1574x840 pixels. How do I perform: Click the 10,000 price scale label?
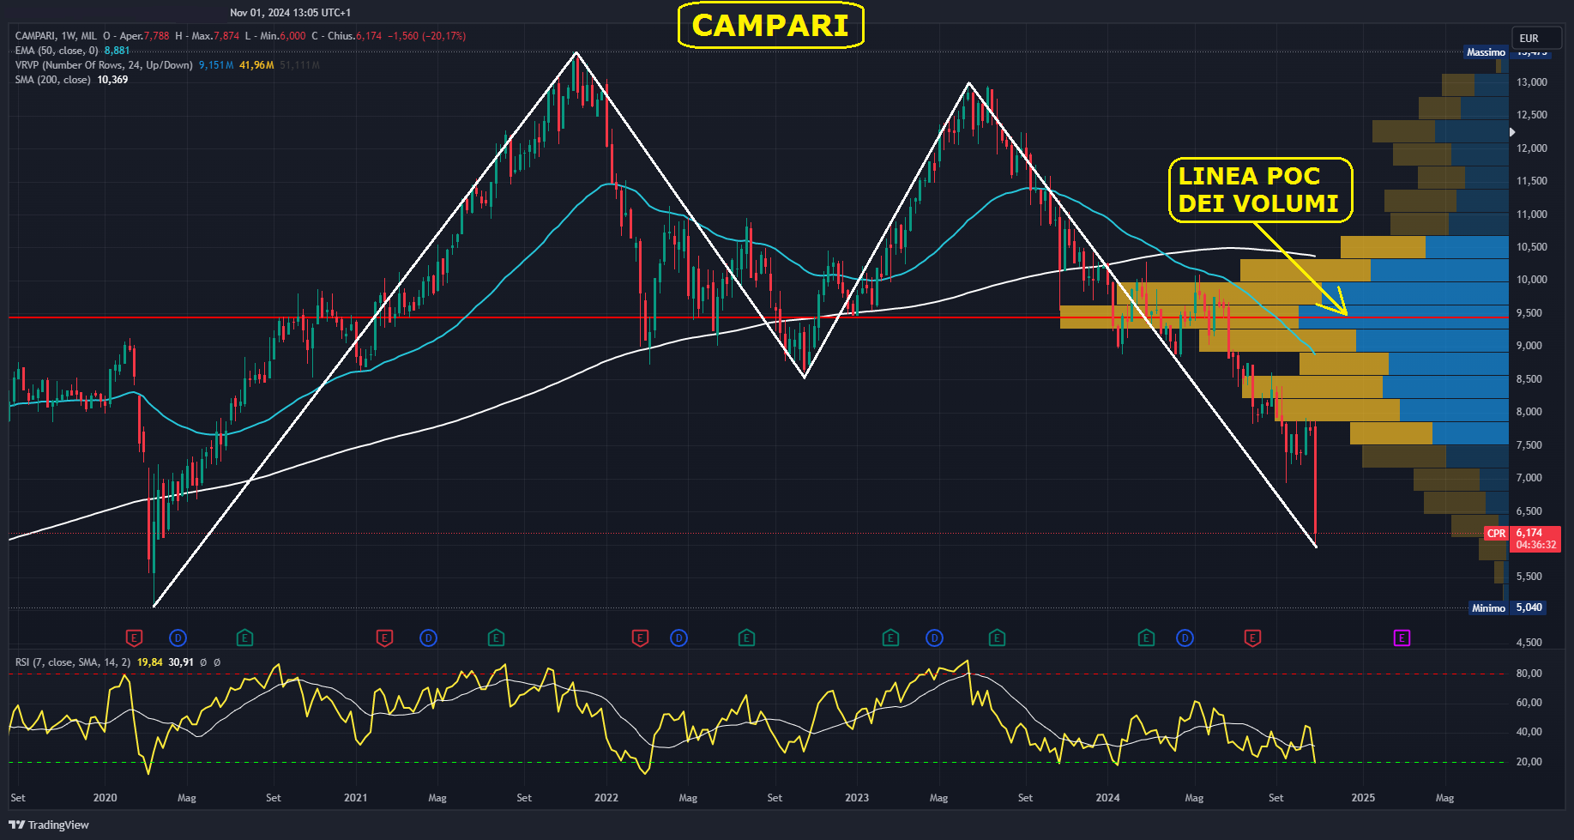tap(1532, 280)
